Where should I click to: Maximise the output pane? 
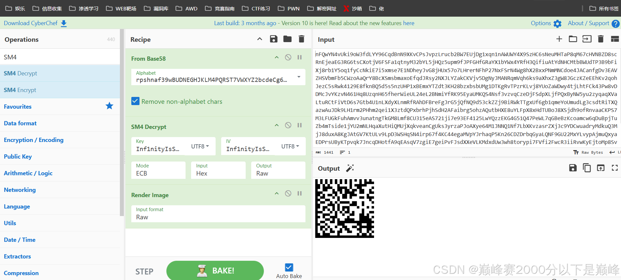click(x=615, y=168)
